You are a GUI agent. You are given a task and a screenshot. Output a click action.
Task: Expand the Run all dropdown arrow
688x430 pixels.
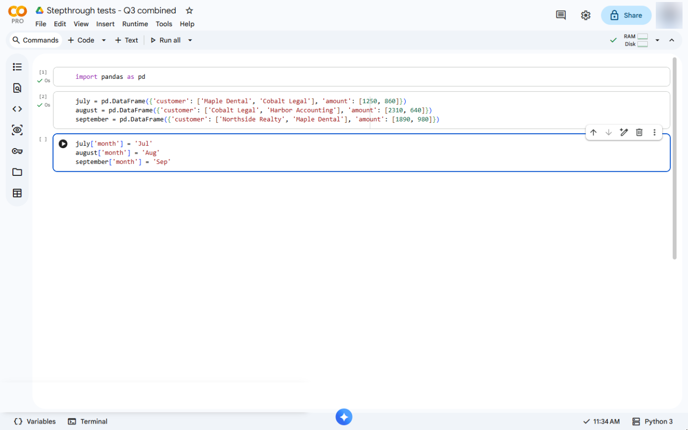[x=190, y=40]
